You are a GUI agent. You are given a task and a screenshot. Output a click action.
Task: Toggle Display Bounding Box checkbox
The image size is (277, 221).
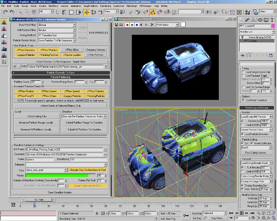242,185
